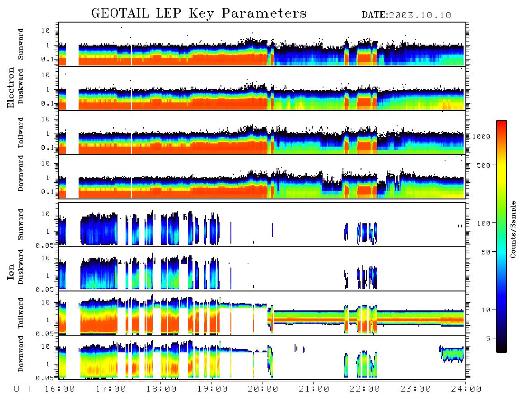This screenshot has height=397, width=516.
Task: Click the 20:00 time tick label
Action: (x=263, y=389)
